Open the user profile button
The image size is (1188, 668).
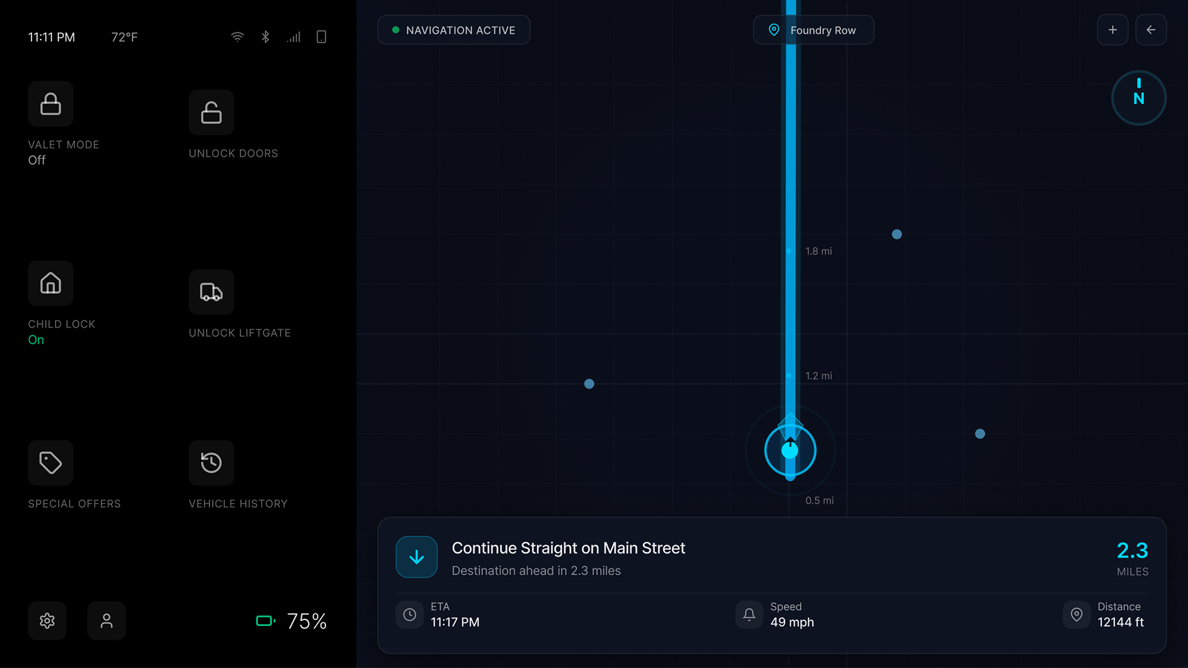pyautogui.click(x=106, y=620)
